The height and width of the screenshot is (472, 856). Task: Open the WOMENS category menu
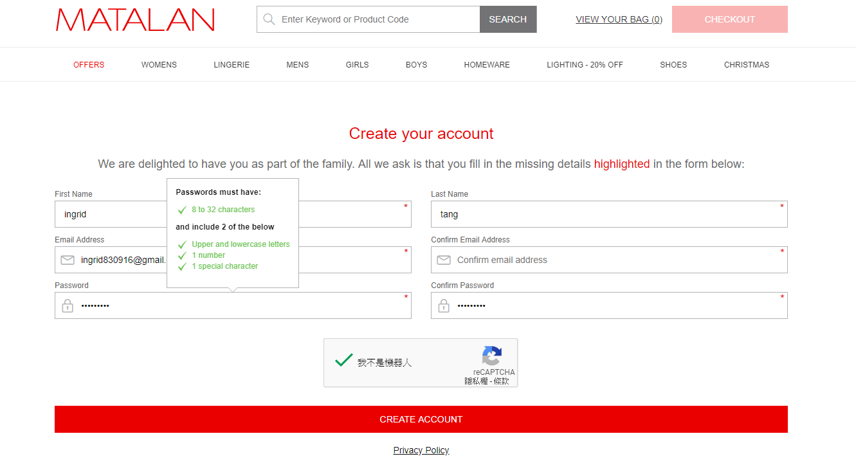pyautogui.click(x=159, y=65)
